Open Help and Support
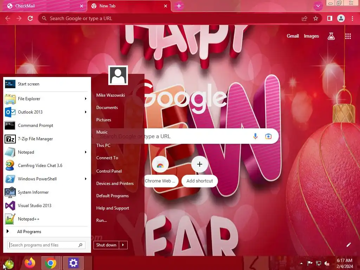 tap(113, 208)
